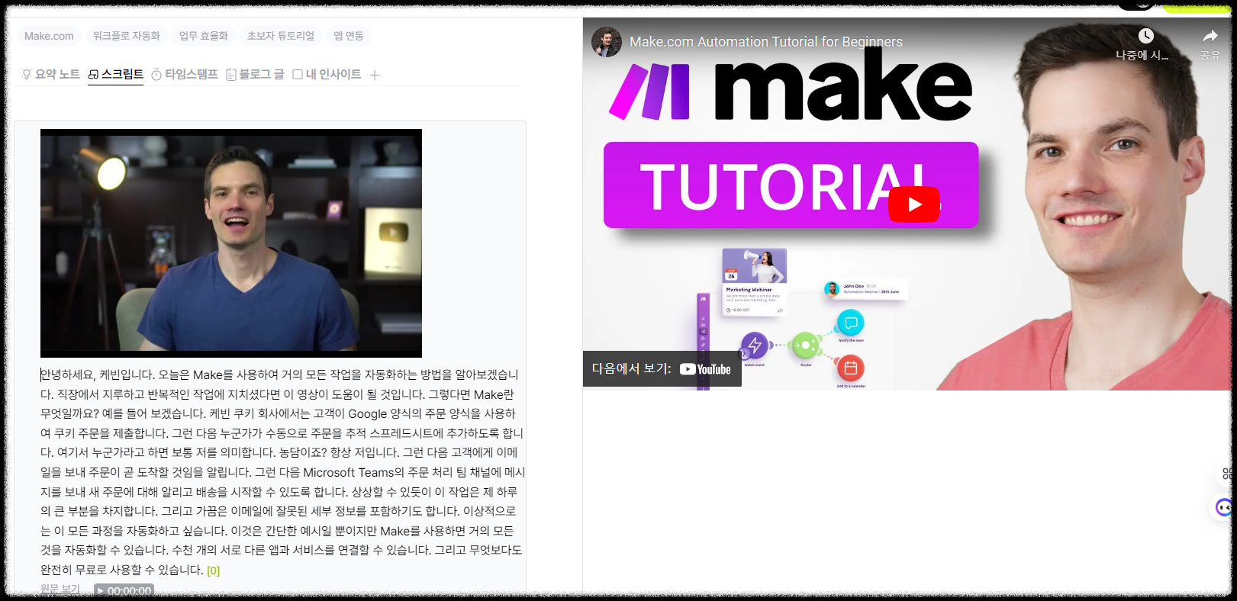Screen dimensions: 1237x601
Task: Play the YouTube video with red button
Action: pyautogui.click(x=914, y=204)
